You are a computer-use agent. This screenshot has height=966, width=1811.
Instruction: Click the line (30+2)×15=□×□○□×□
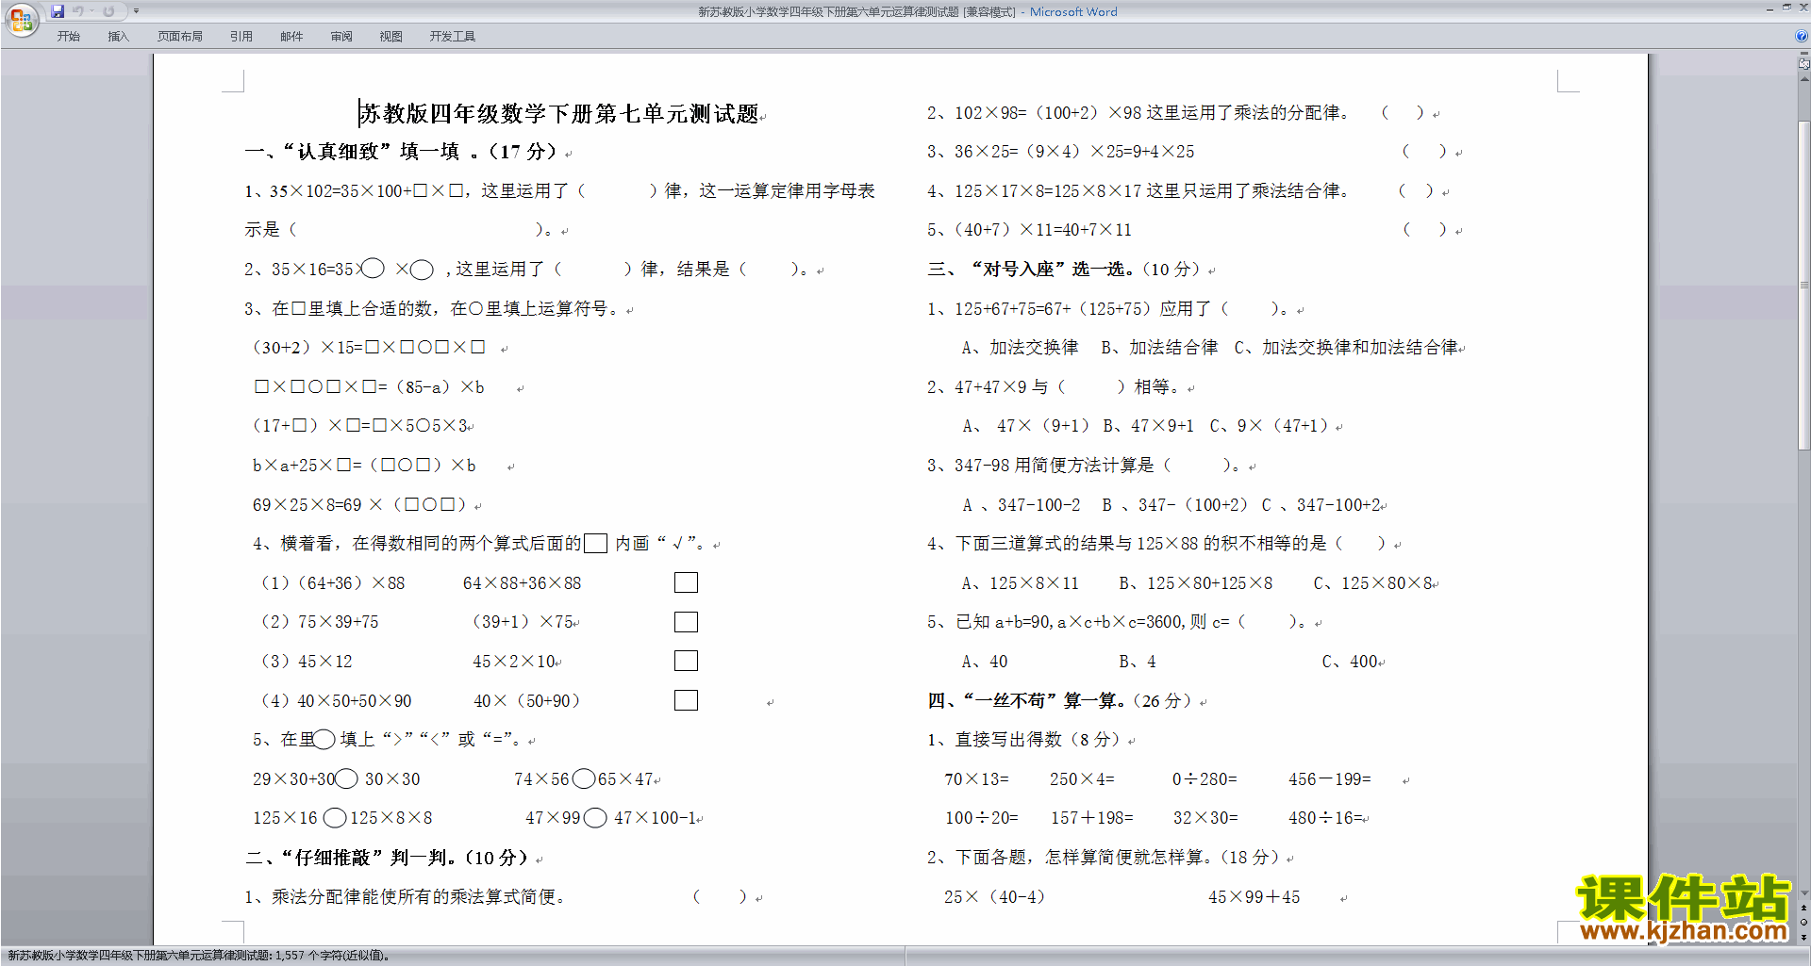coord(369,348)
